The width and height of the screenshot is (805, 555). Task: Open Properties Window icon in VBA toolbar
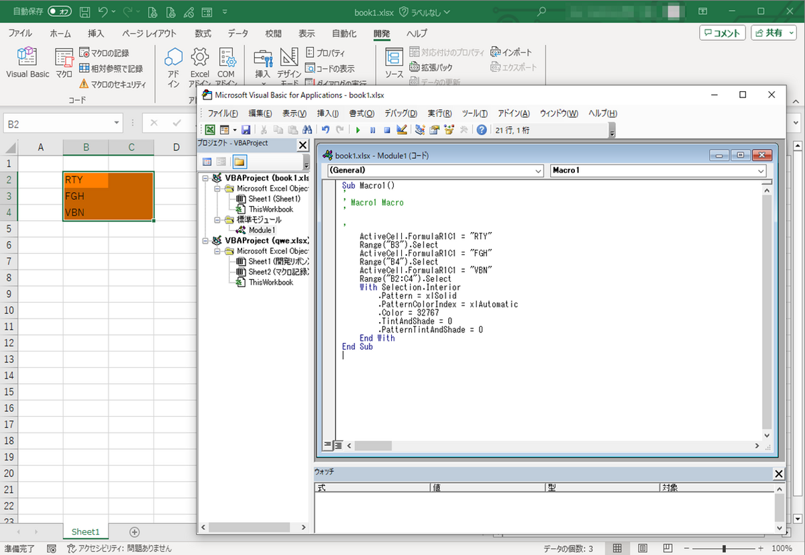click(434, 130)
